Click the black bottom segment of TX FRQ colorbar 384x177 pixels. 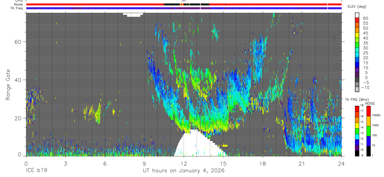[x=357, y=153]
